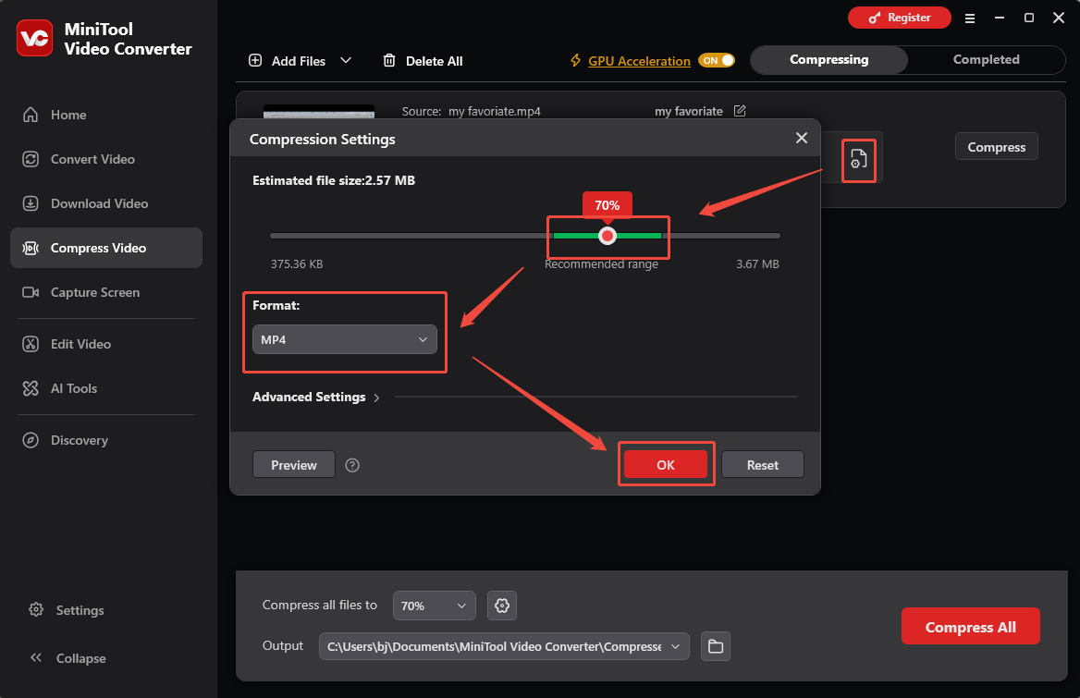The height and width of the screenshot is (698, 1080).
Task: Click the 70% compression slider handle
Action: pos(607,236)
